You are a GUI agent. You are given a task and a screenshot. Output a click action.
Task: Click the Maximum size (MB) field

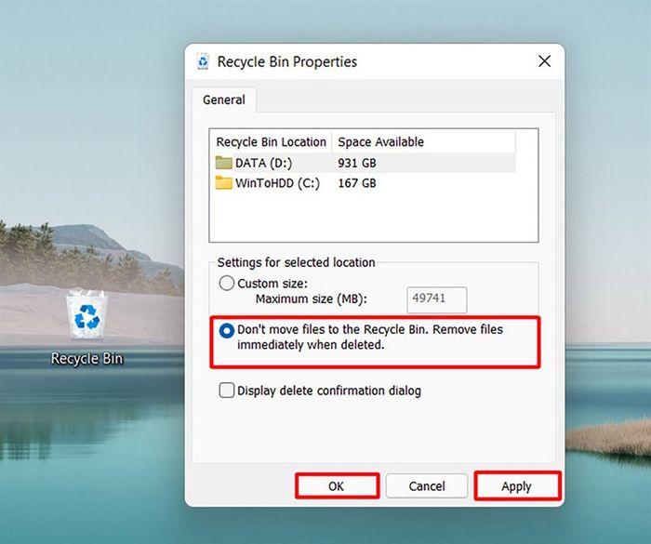(x=437, y=299)
